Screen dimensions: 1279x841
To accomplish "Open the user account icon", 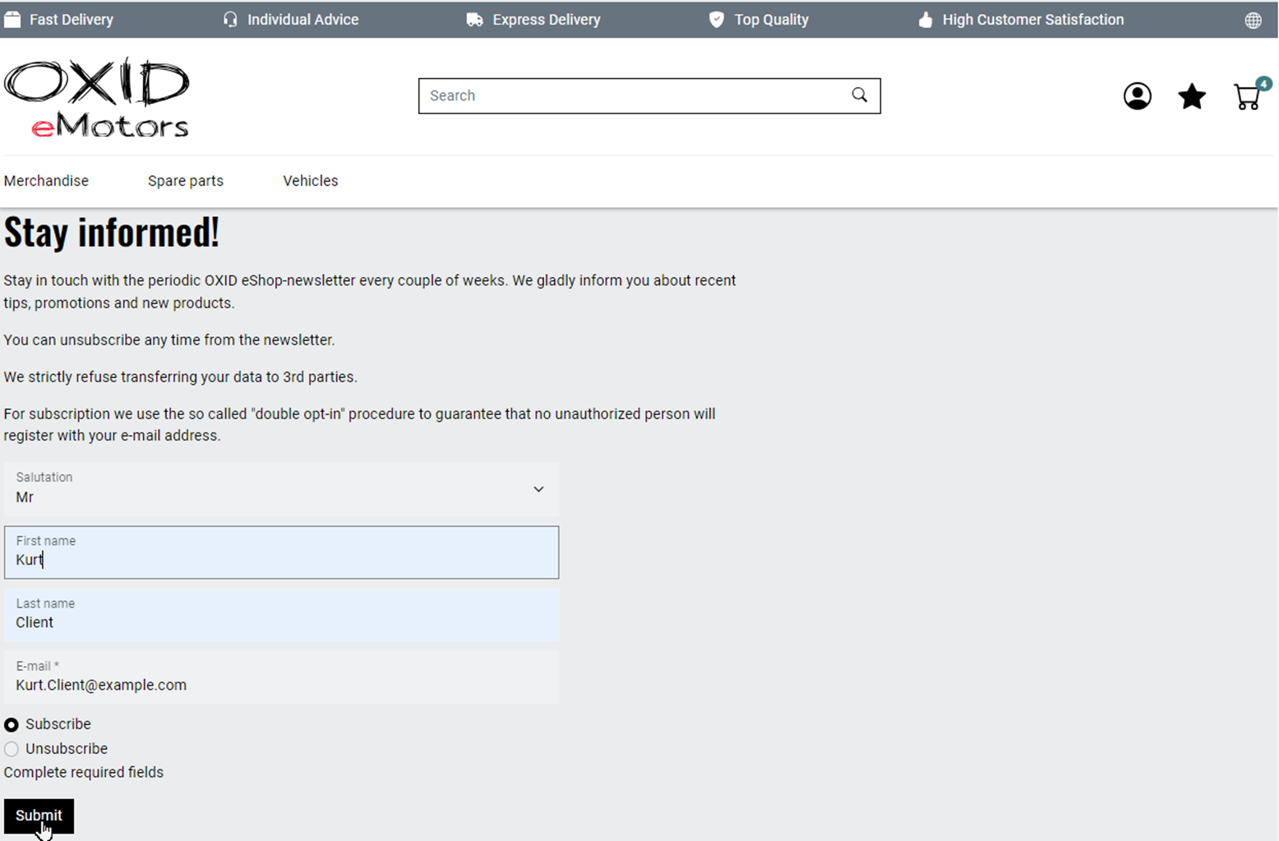I will (1137, 96).
